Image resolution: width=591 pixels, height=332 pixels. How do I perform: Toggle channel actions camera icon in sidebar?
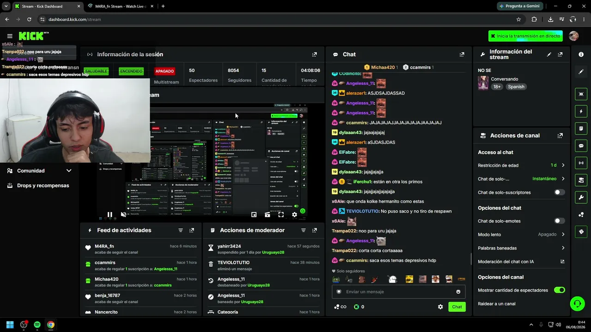click(581, 180)
